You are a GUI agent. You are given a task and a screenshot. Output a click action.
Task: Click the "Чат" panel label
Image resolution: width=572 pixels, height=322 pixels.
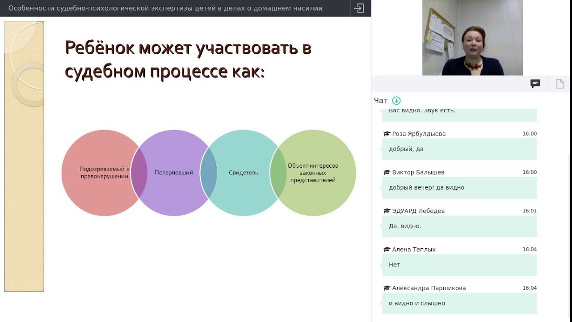pyautogui.click(x=381, y=101)
